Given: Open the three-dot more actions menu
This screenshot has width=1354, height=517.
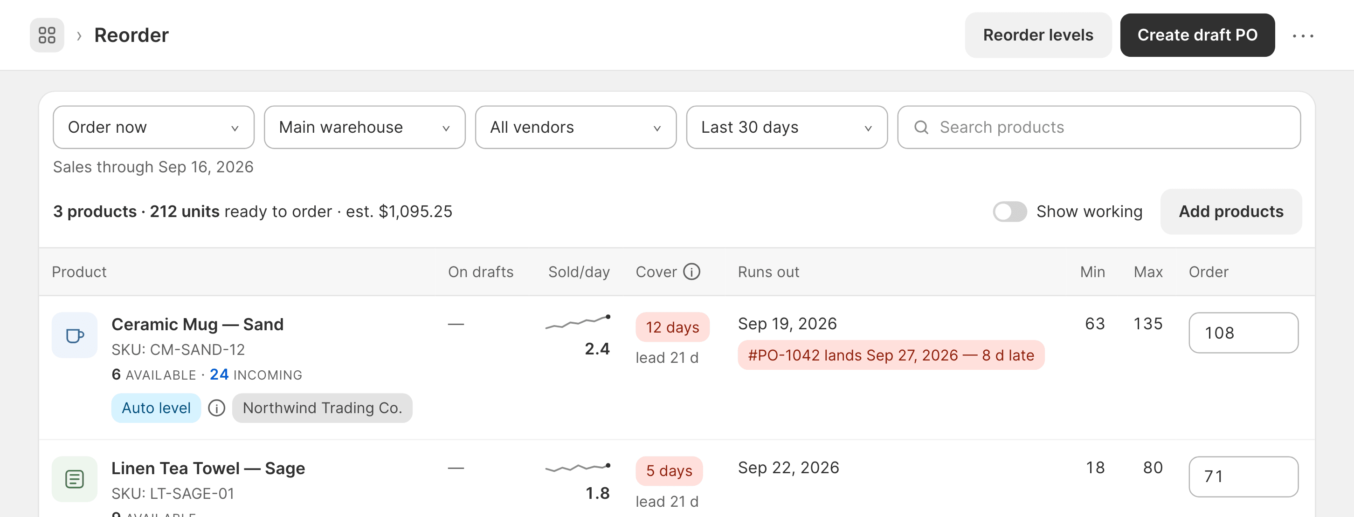Looking at the screenshot, I should coord(1303,36).
